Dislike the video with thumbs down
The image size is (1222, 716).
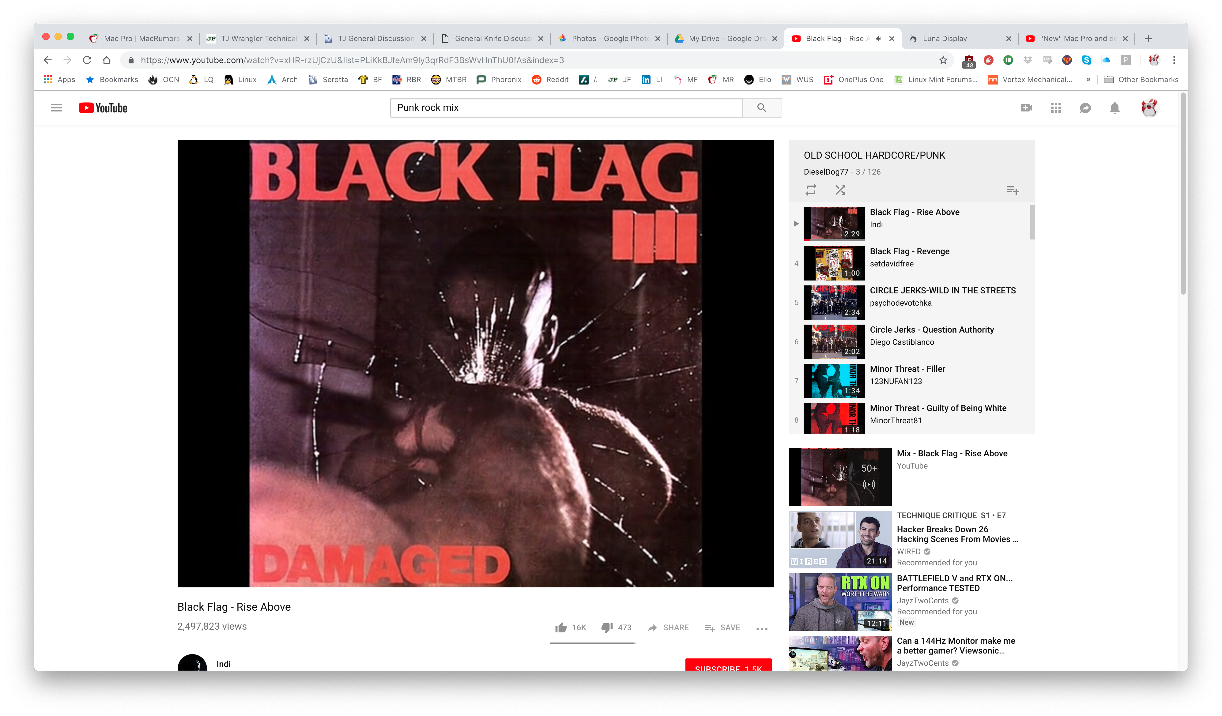coord(616,628)
